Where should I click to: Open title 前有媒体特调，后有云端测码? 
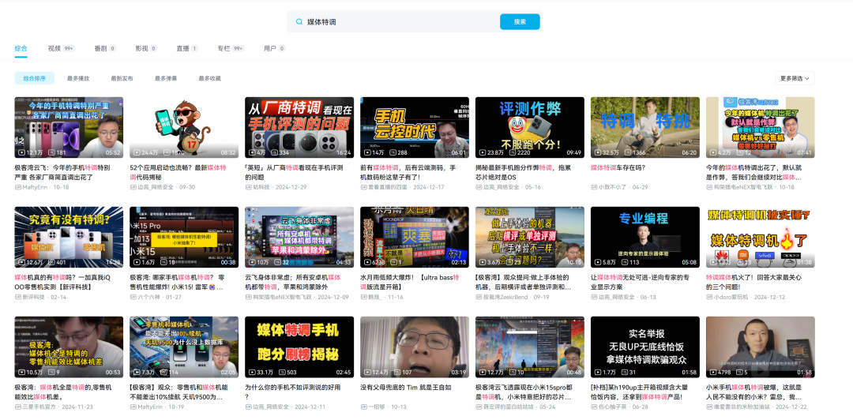[x=408, y=172]
